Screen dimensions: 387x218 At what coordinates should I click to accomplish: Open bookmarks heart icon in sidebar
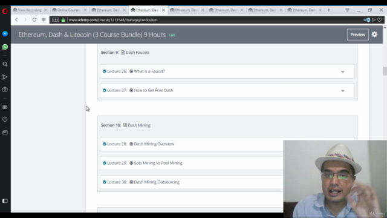(5, 120)
